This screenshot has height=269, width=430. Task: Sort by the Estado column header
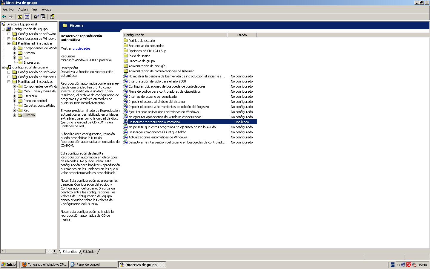coord(242,35)
